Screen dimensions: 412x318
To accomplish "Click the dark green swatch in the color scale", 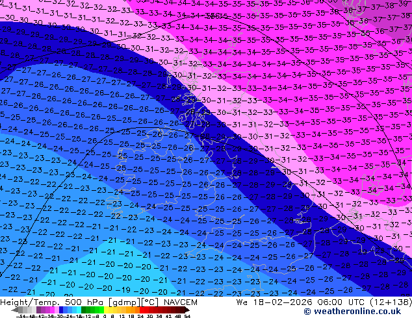I will pyautogui.click(x=84, y=310).
